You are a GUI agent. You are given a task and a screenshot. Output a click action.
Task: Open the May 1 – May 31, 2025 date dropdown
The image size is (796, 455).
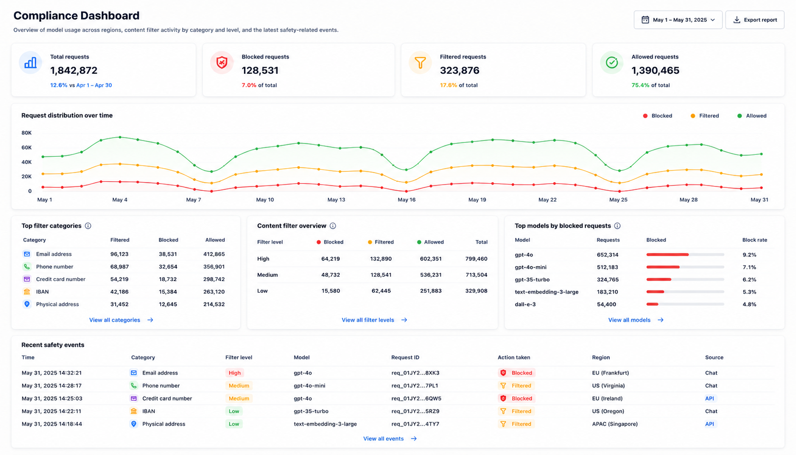click(x=678, y=20)
